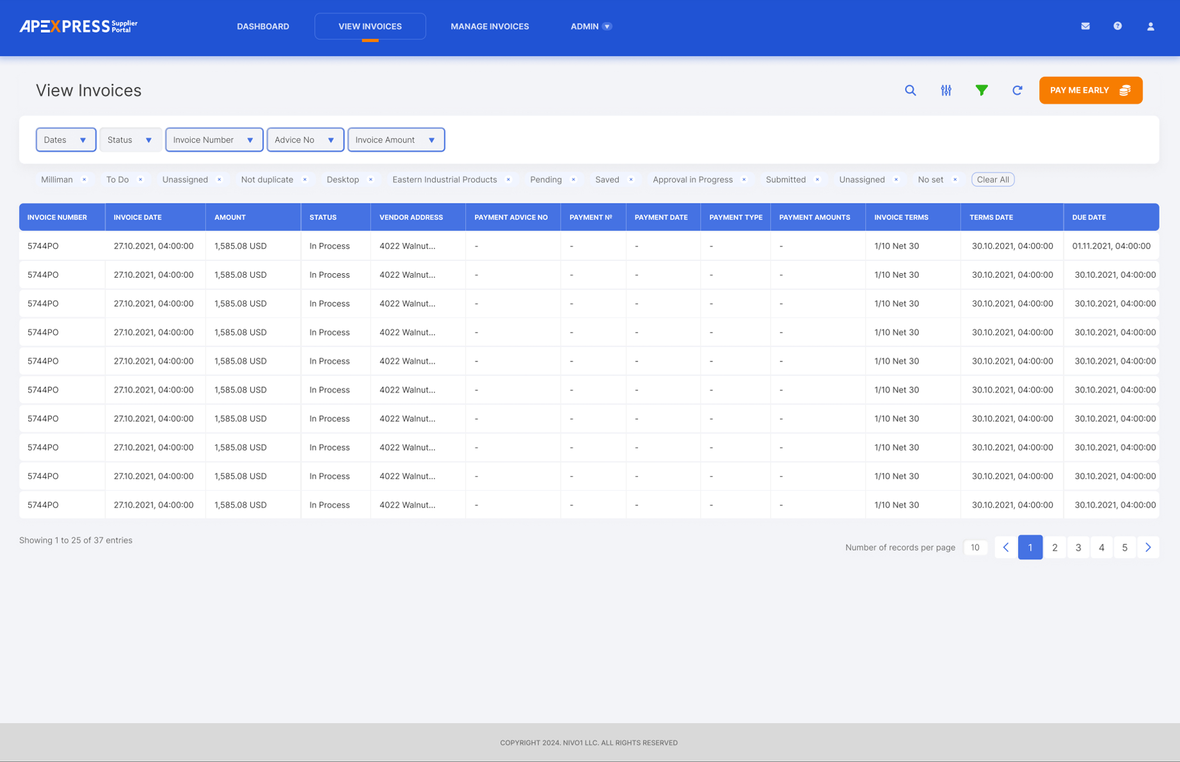Go to page 1
This screenshot has width=1180, height=762.
click(x=1030, y=547)
